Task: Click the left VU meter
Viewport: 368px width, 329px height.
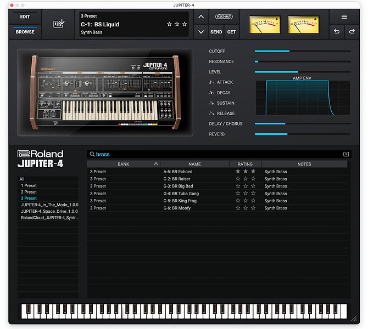Action: pyautogui.click(x=265, y=25)
